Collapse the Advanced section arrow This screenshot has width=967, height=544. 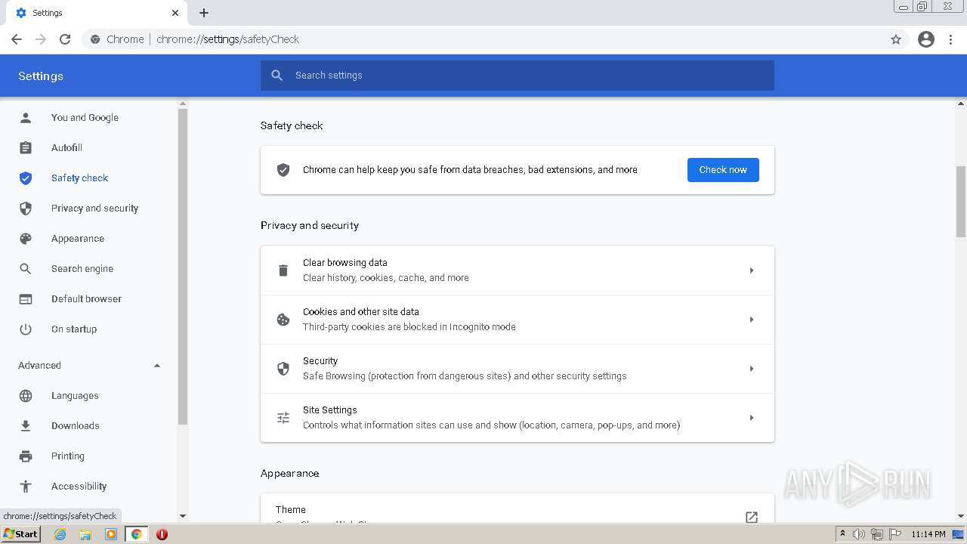point(157,366)
